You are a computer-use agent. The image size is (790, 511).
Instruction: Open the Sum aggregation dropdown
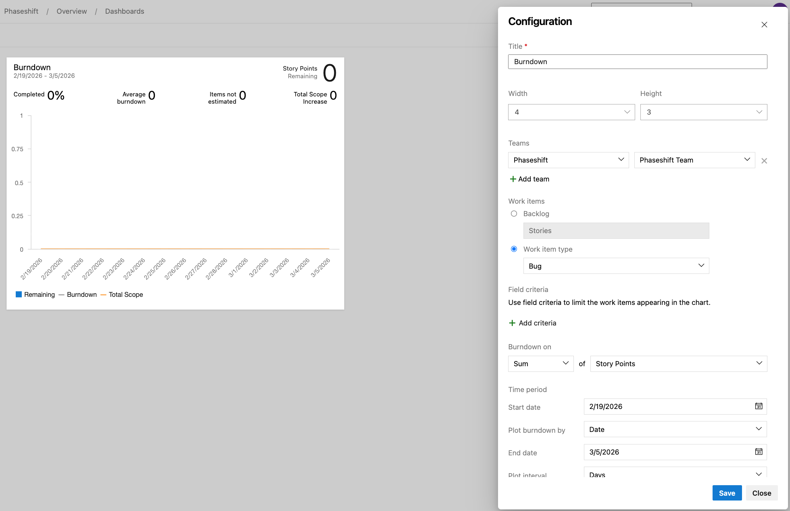point(540,364)
